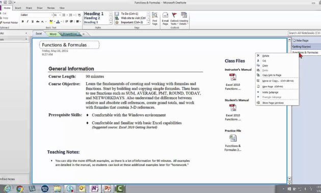Viewport: 321px width, 193px height.
Task: Switch to the Review ribbon tab
Action: pos(51,8)
